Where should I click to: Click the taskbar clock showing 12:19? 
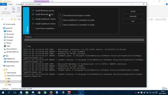coord(162,92)
